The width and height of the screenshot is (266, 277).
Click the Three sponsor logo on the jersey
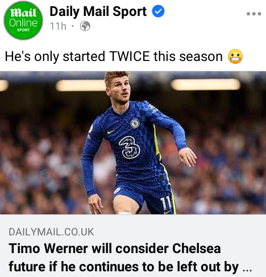pos(130,148)
